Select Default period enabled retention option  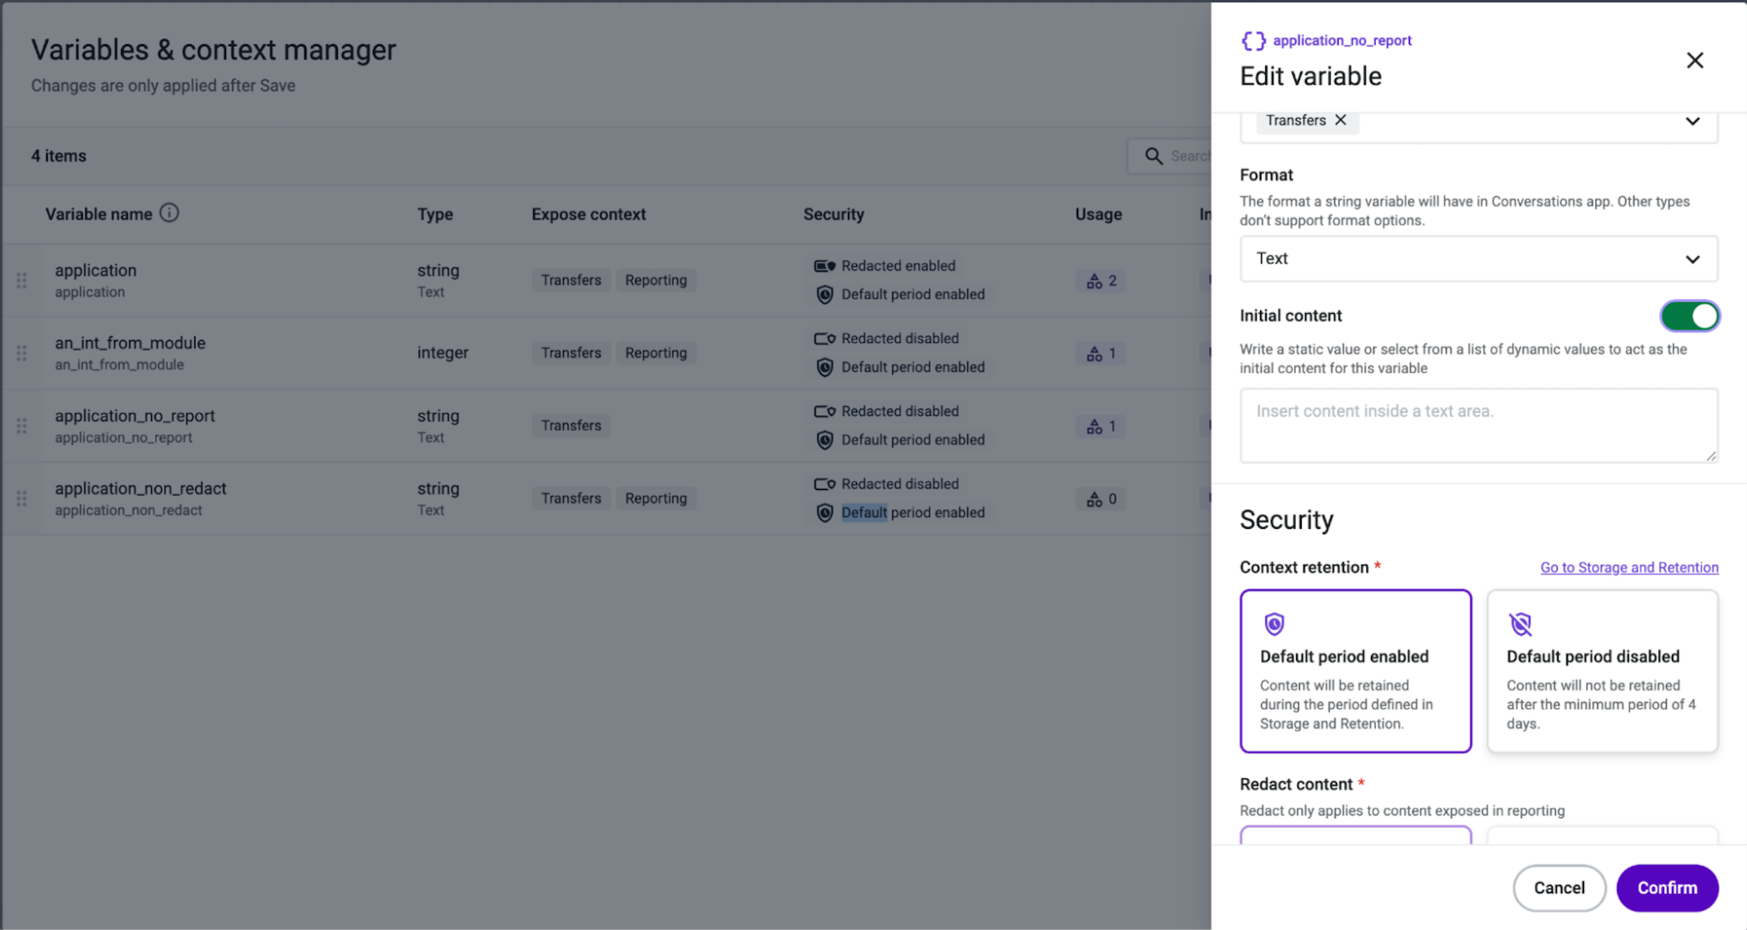(x=1355, y=671)
